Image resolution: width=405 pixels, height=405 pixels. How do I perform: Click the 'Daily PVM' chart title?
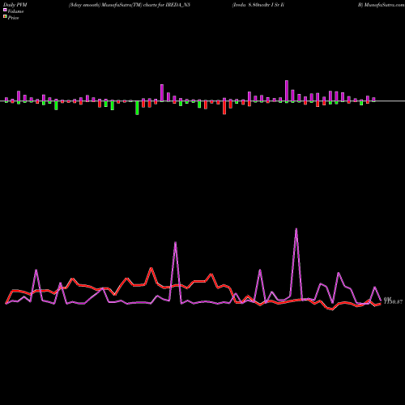coord(15,5)
